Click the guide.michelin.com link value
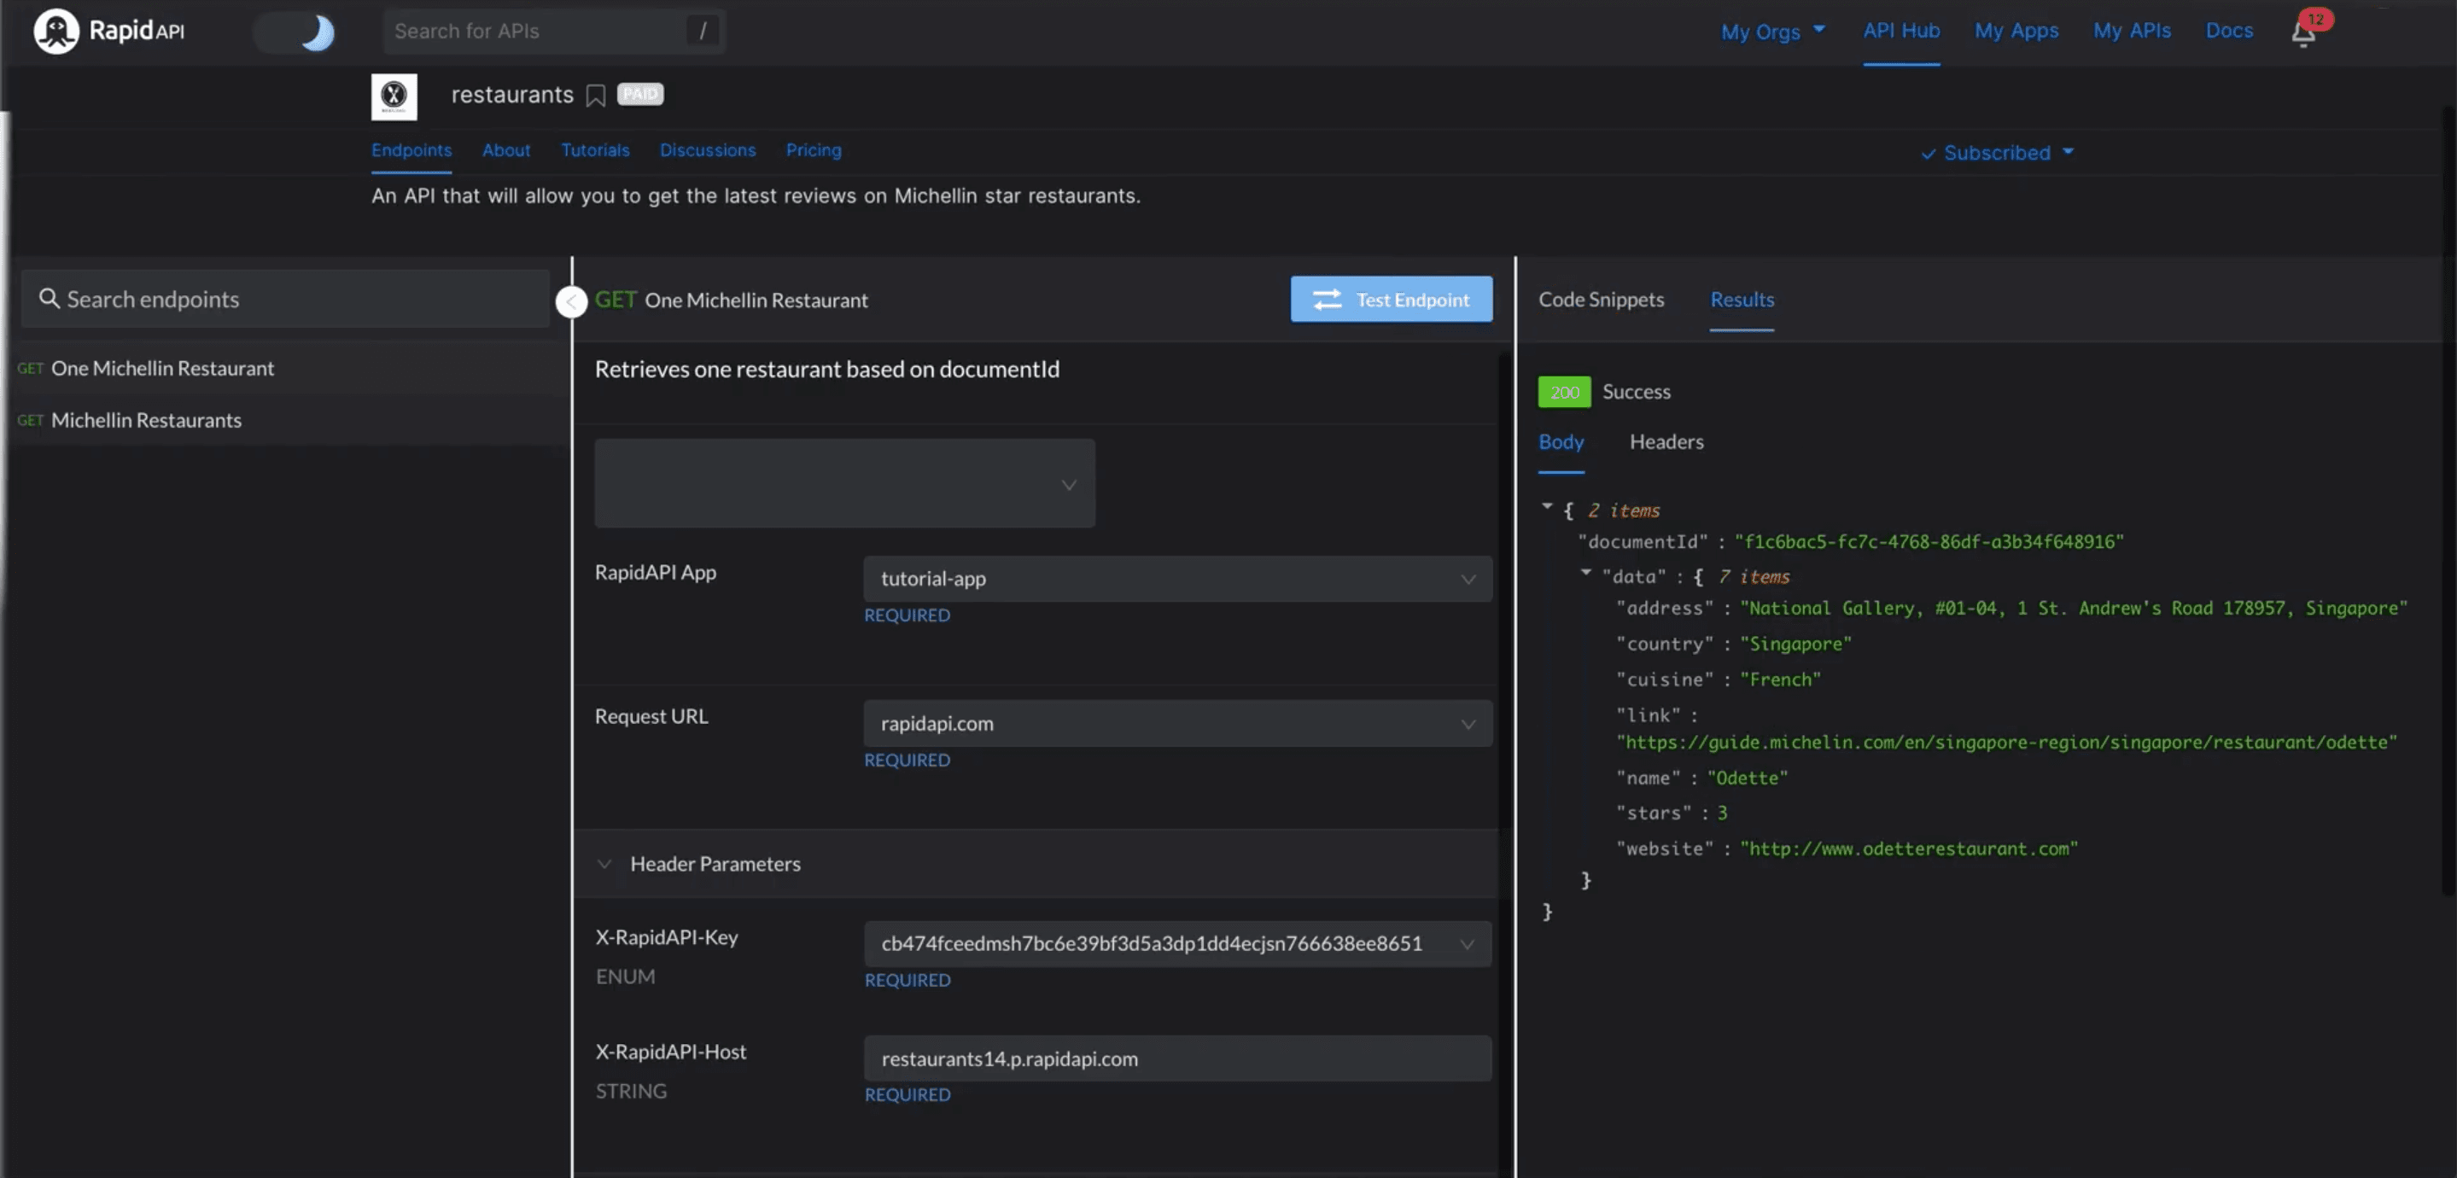2457x1178 pixels. (x=2006, y=742)
